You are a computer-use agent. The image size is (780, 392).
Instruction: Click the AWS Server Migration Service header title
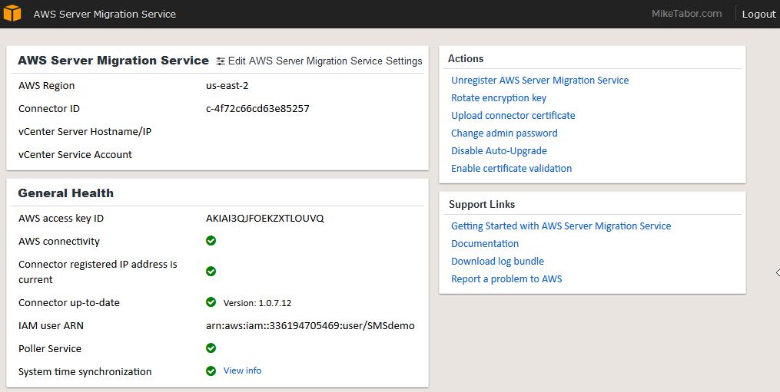105,14
